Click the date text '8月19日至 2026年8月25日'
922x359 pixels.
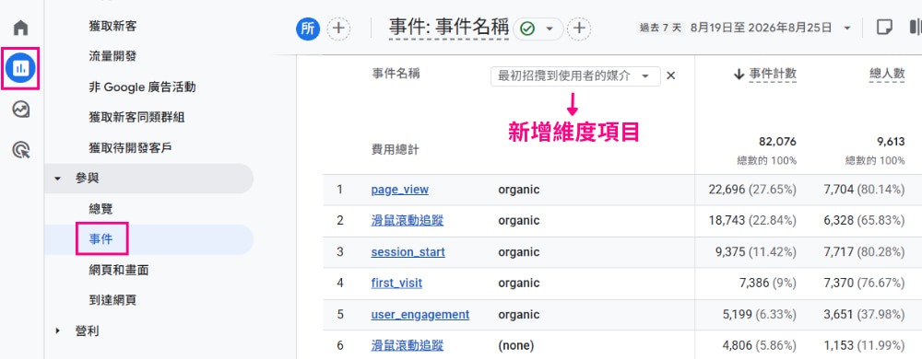pos(761,28)
